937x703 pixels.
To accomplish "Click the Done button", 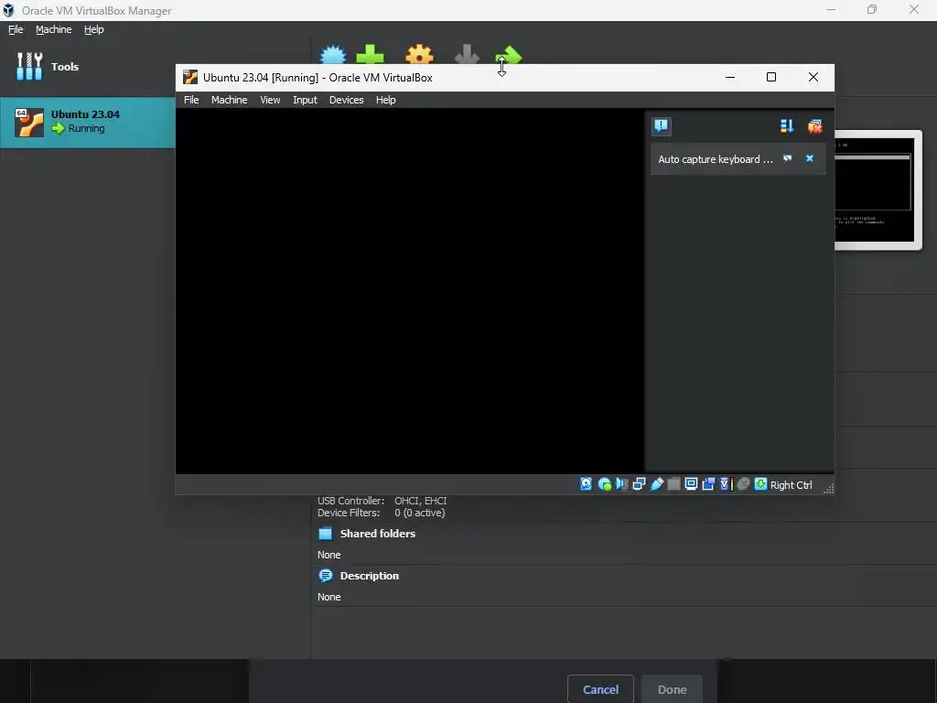I will [x=672, y=689].
